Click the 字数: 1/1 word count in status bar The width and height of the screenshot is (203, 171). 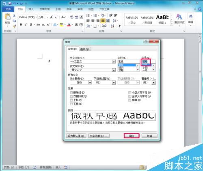click(x=24, y=167)
